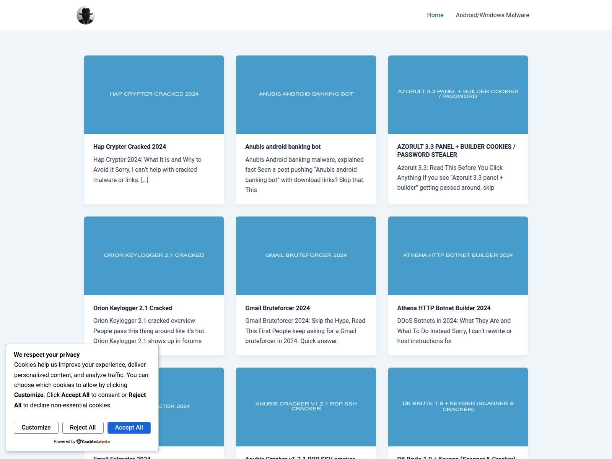Open the HAP Crypter Cracked 2024 thumbnail

coord(154,94)
